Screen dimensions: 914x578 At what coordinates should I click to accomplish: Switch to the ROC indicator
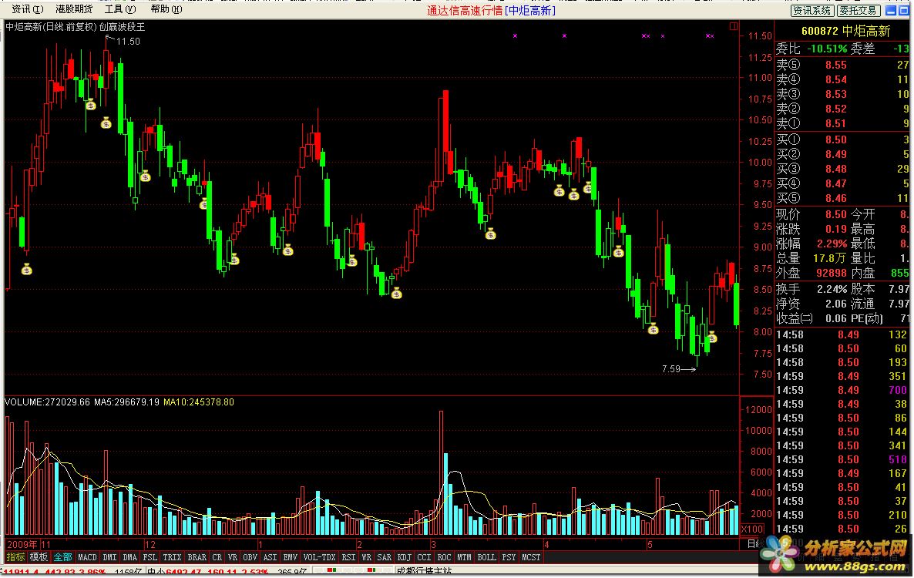[444, 558]
